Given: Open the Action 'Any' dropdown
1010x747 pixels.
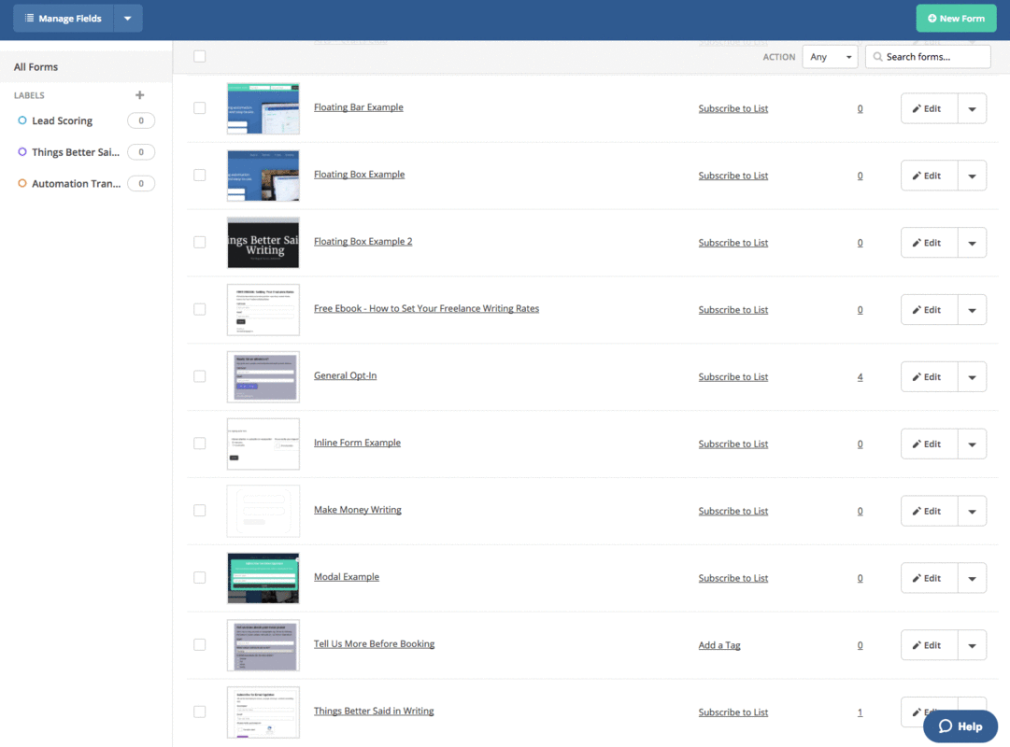Looking at the screenshot, I should tap(830, 57).
